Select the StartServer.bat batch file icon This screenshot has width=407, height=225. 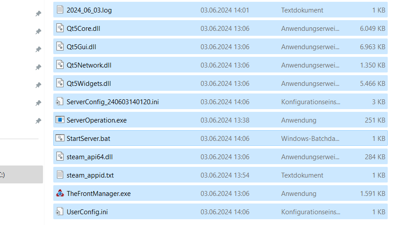[60, 138]
